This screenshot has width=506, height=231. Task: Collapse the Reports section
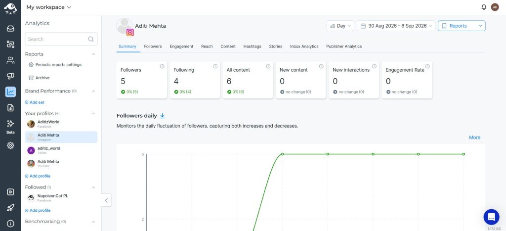[x=93, y=54]
